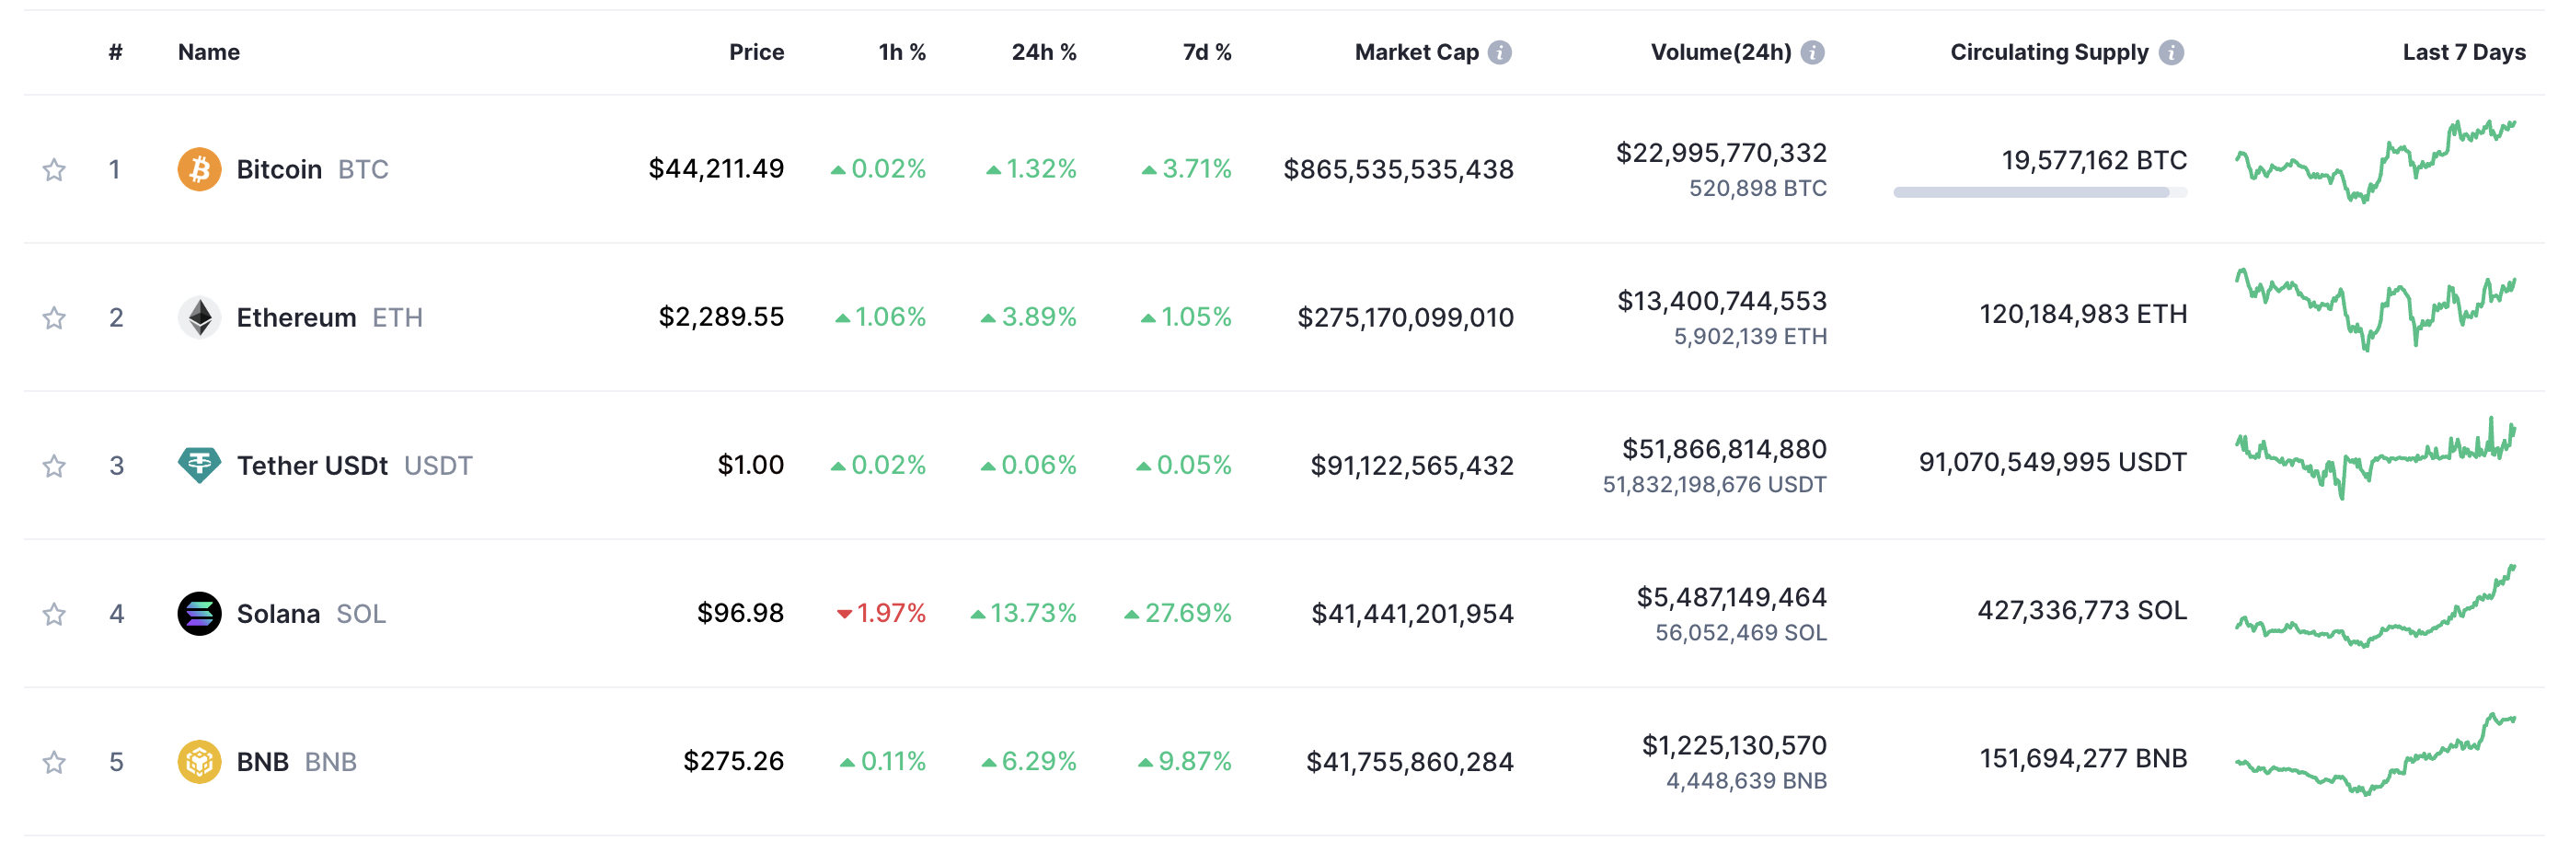Click the Tether USDt logo icon
Screen dimensions: 2558x841
pyautogui.click(x=199, y=465)
